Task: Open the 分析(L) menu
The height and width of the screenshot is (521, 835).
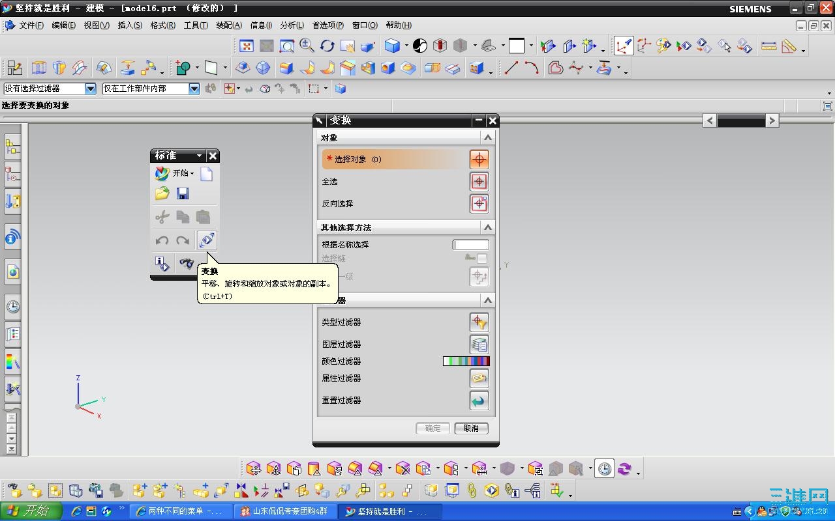Action: [x=292, y=25]
